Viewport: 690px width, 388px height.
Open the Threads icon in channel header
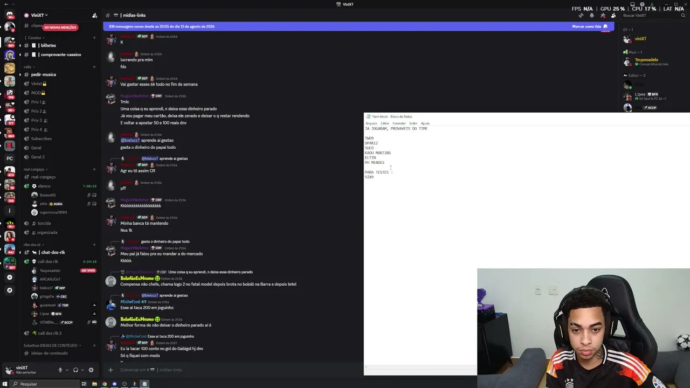tap(581, 15)
